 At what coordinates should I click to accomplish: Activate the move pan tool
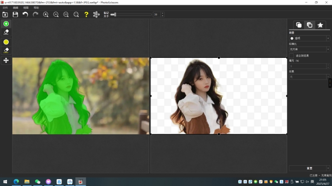[x=6, y=60]
